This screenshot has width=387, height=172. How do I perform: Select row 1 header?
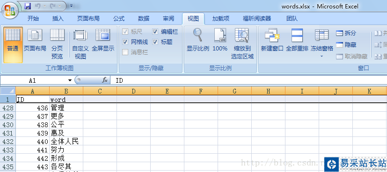point(8,99)
